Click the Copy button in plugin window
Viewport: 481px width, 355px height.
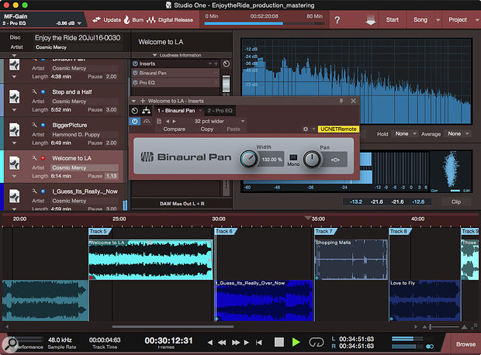(207, 129)
